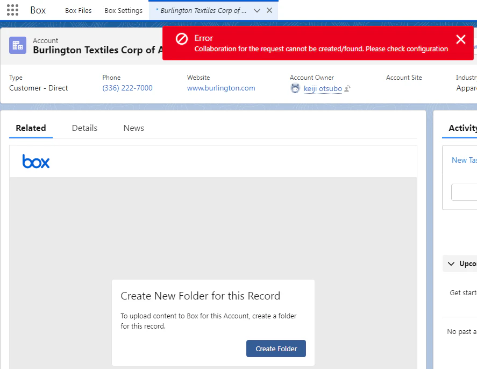Image resolution: width=477 pixels, height=369 pixels.
Task: Click the Error message text
Action: pyautogui.click(x=321, y=49)
